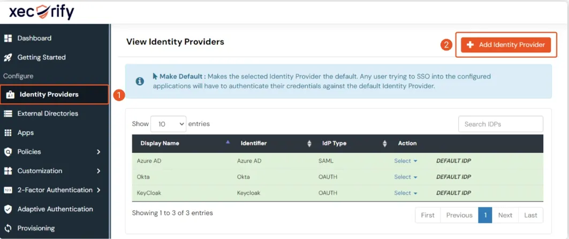Image resolution: width=569 pixels, height=239 pixels.
Task: Expand 2-Factor Authentication submenu chevron
Action: (x=98, y=190)
